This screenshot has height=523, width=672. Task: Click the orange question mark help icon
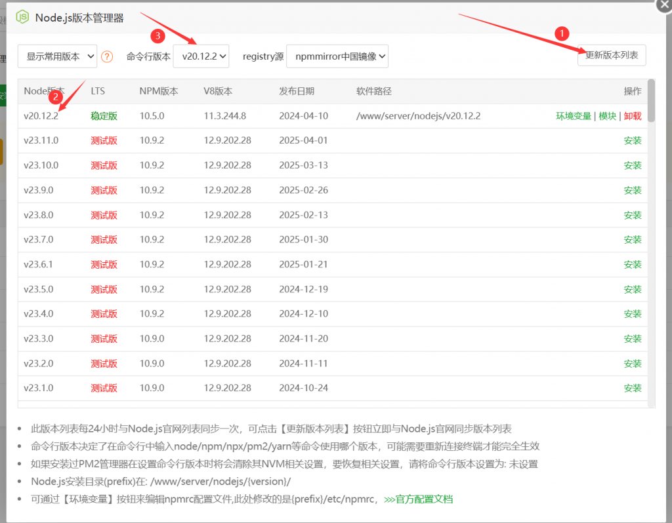[x=107, y=56]
